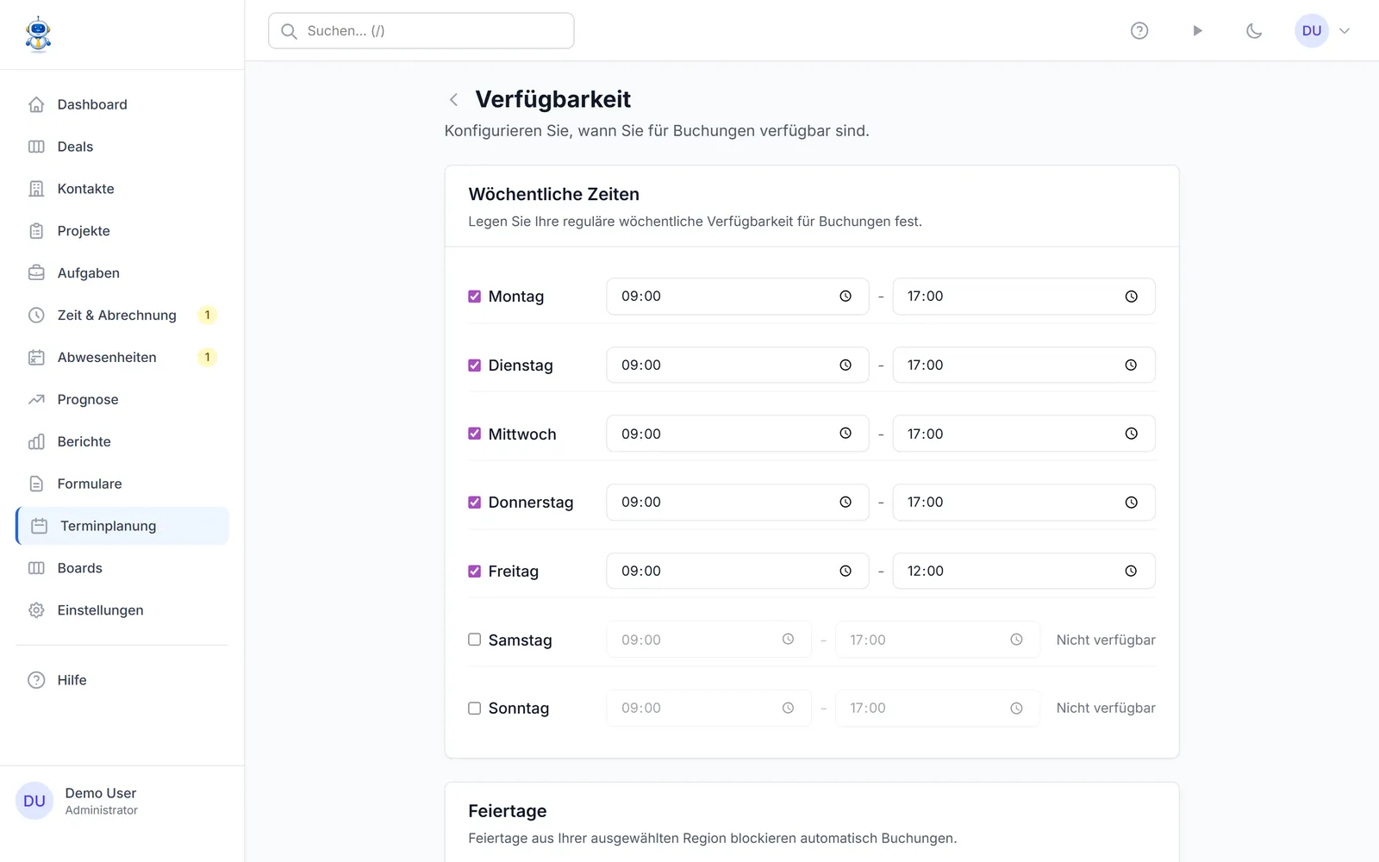Click Samstag 'Nicht verfügbar' label
Image resolution: width=1379 pixels, height=862 pixels.
(1106, 640)
